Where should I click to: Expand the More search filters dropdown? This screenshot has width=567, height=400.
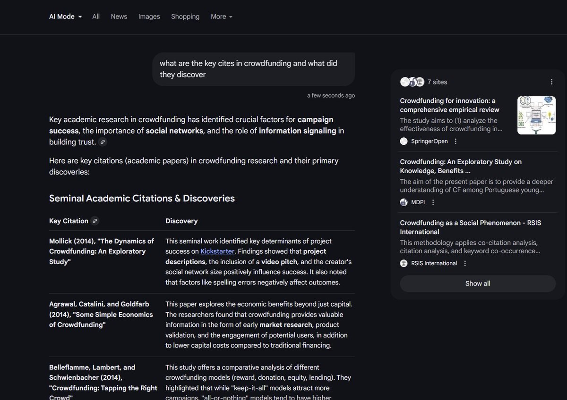(222, 17)
